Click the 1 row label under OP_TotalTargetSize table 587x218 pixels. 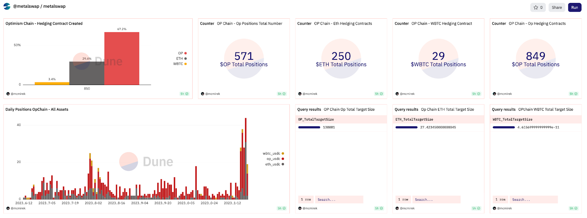point(306,200)
